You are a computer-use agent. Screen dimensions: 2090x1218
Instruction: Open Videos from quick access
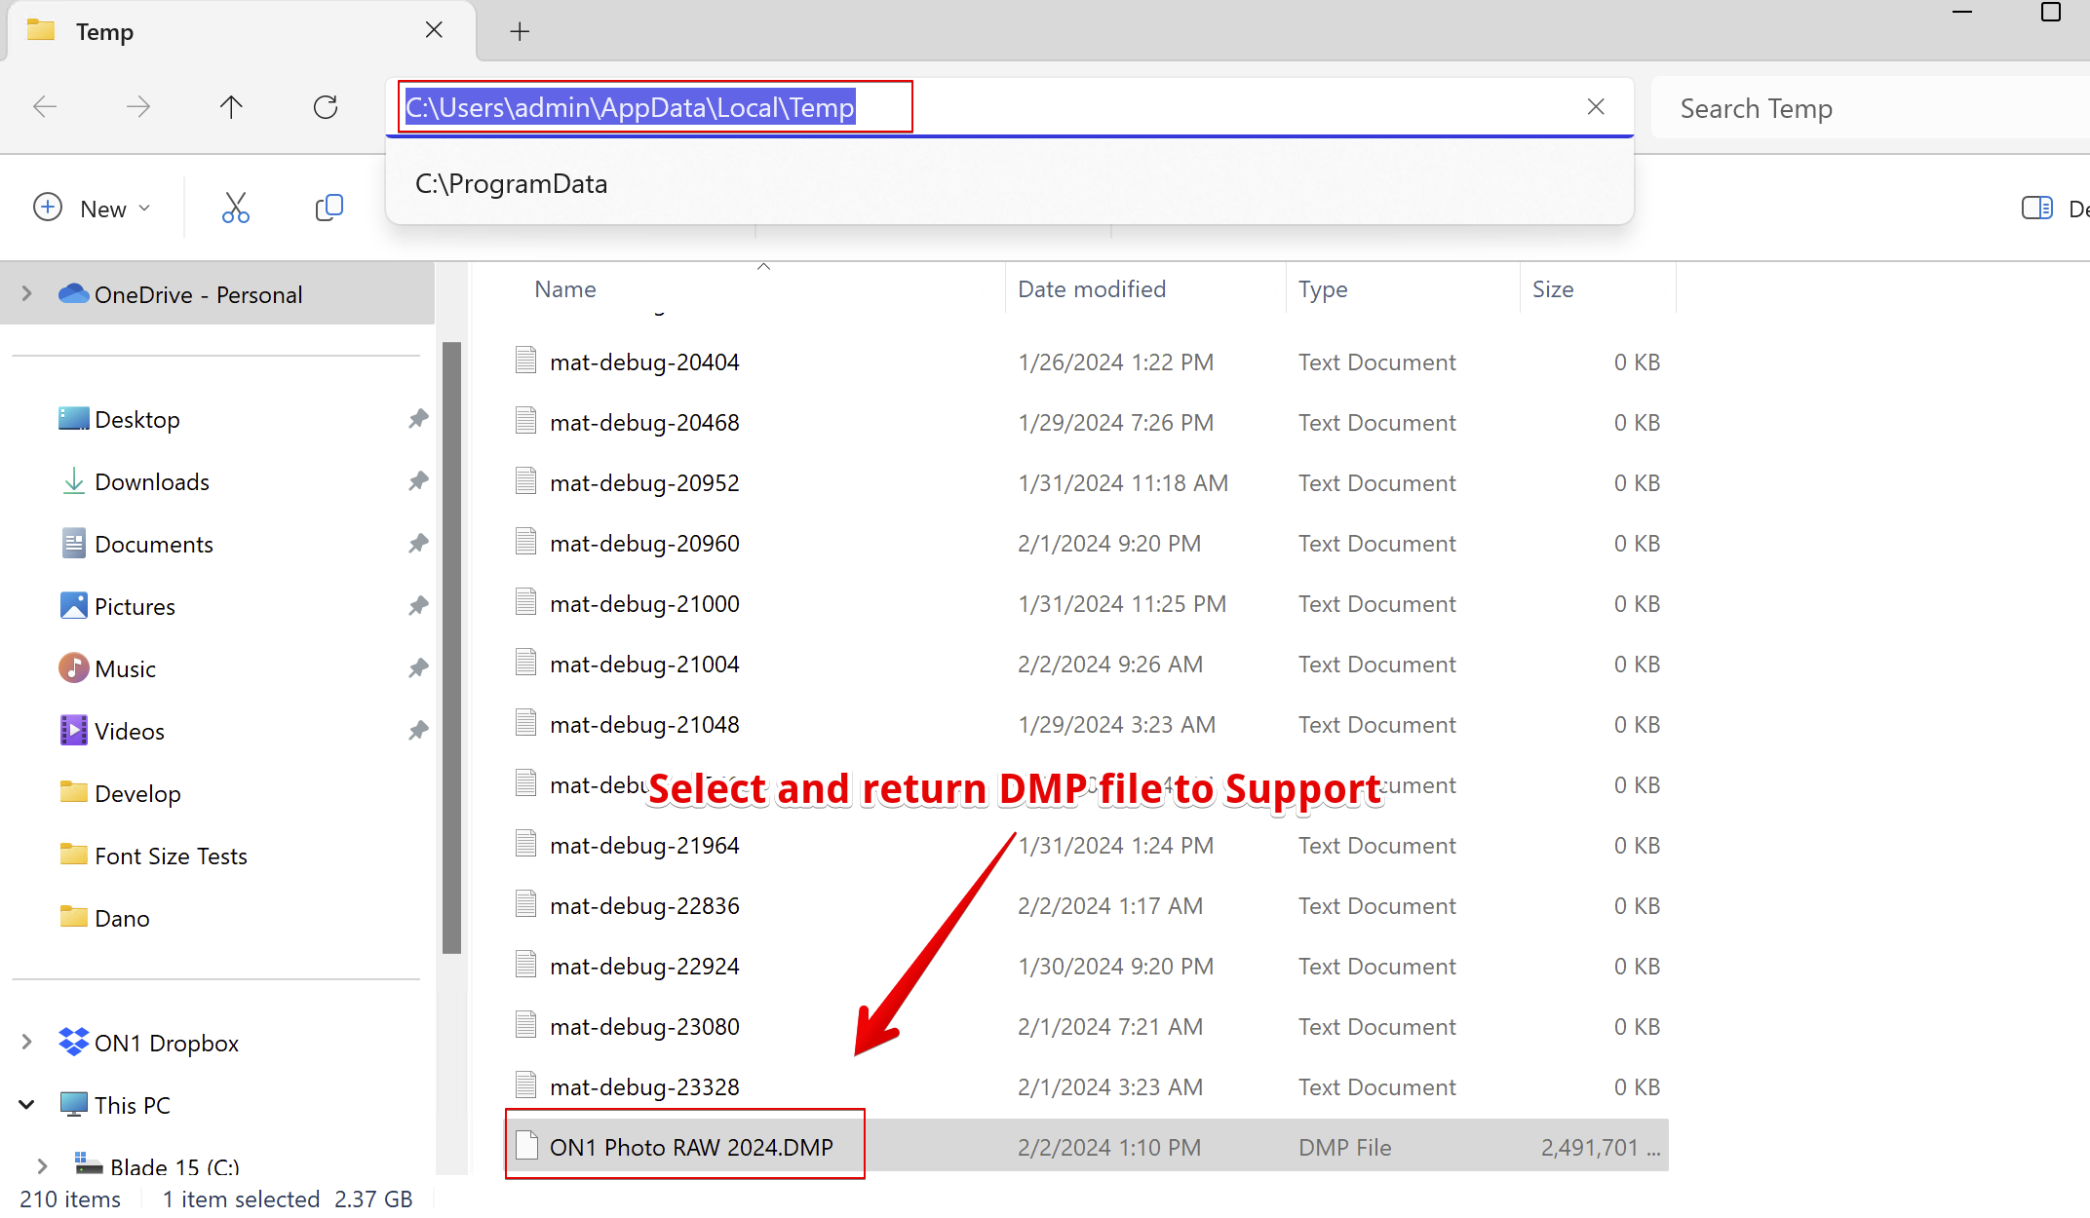pyautogui.click(x=129, y=732)
